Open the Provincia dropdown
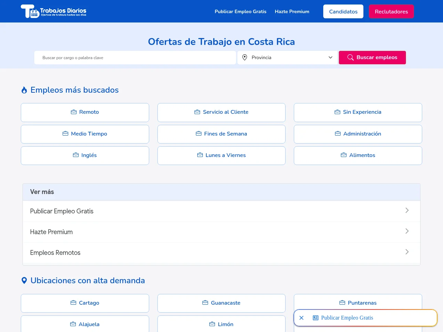 click(x=287, y=57)
